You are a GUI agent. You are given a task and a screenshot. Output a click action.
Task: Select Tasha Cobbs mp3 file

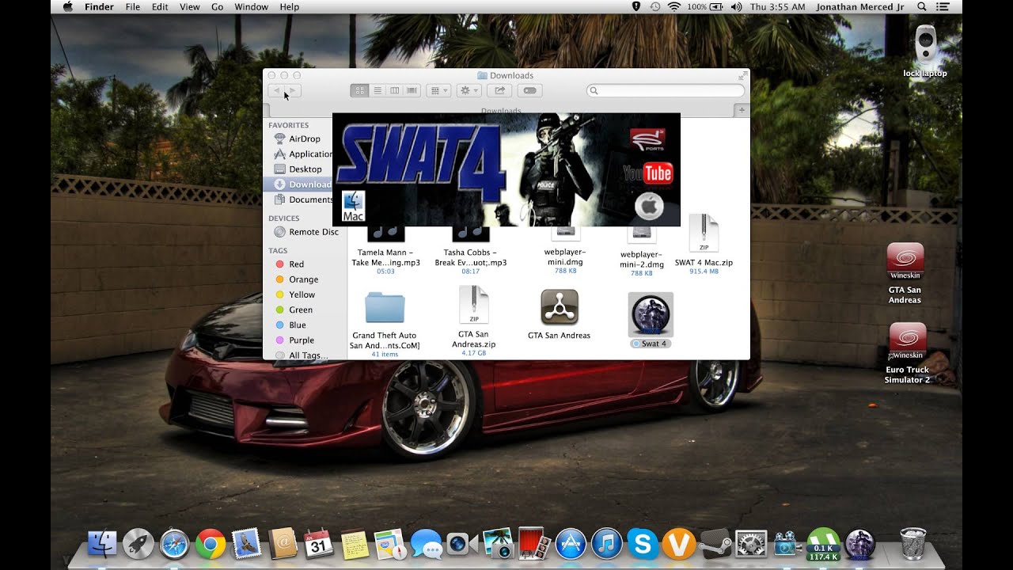click(x=470, y=234)
